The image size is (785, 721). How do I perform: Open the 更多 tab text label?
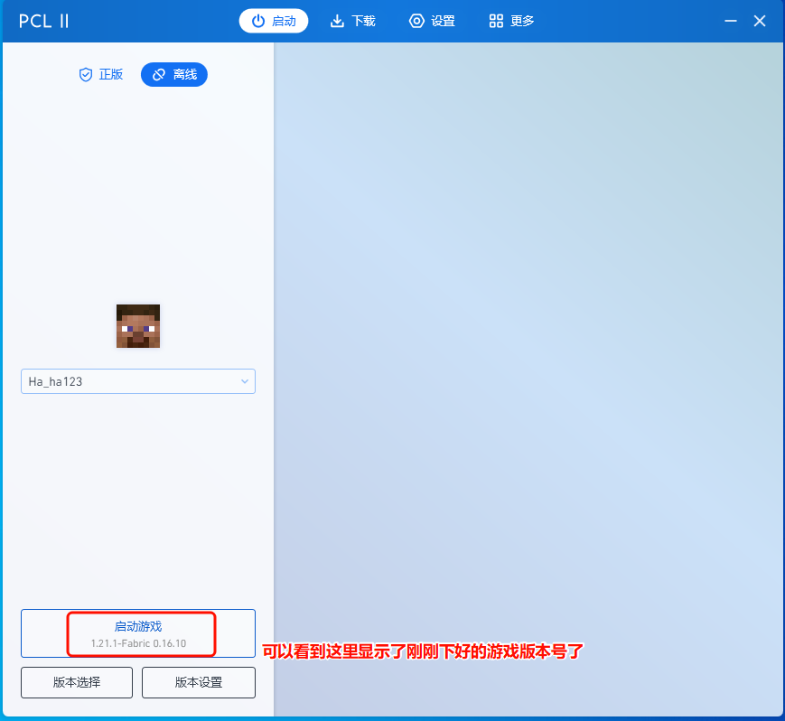coord(522,21)
